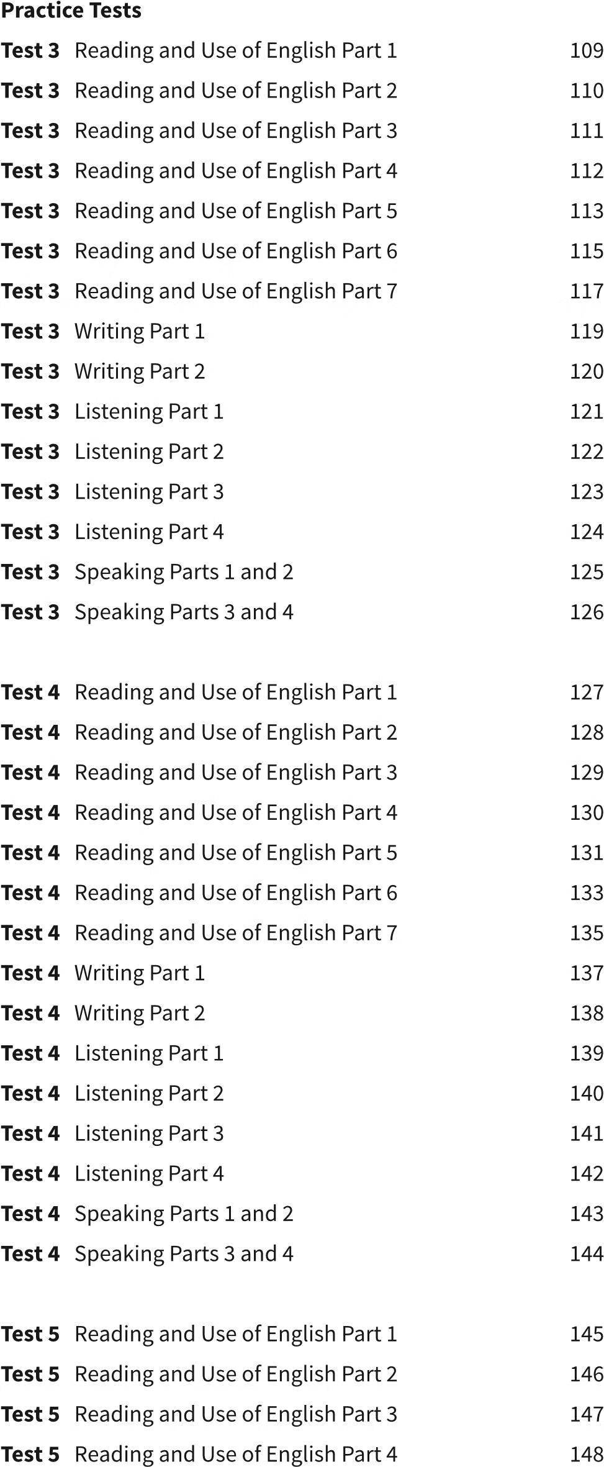Select Test 5 Reading and Use of English Part 4
The height and width of the screenshot is (1467, 604).
[x=235, y=1454]
